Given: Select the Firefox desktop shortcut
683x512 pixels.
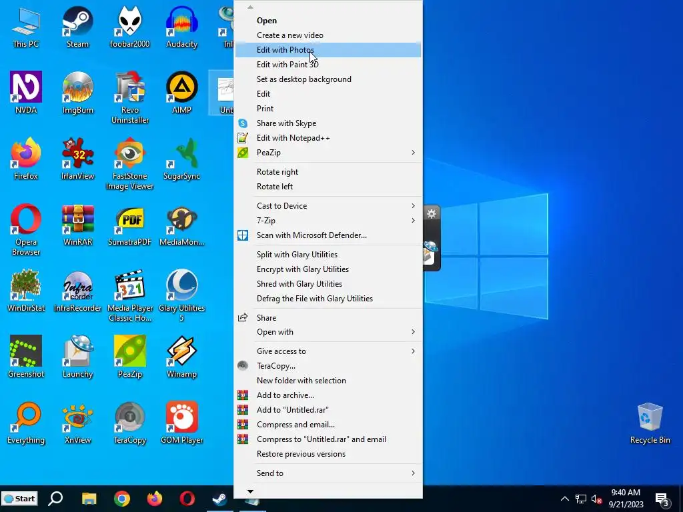Looking at the screenshot, I should point(26,159).
